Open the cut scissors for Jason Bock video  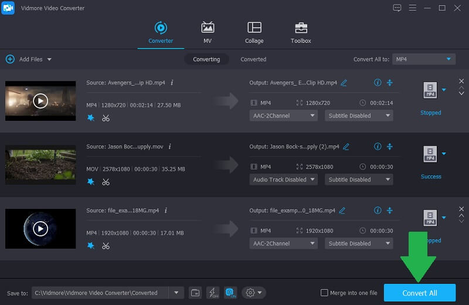pos(106,182)
